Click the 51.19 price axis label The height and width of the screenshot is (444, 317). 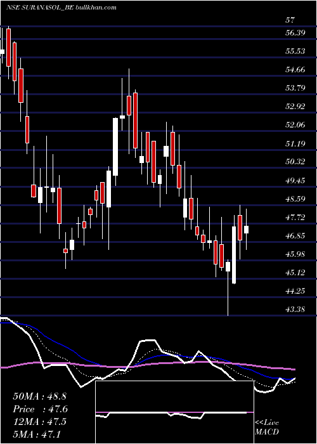(295, 144)
